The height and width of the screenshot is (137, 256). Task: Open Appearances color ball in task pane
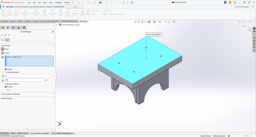click(x=254, y=41)
